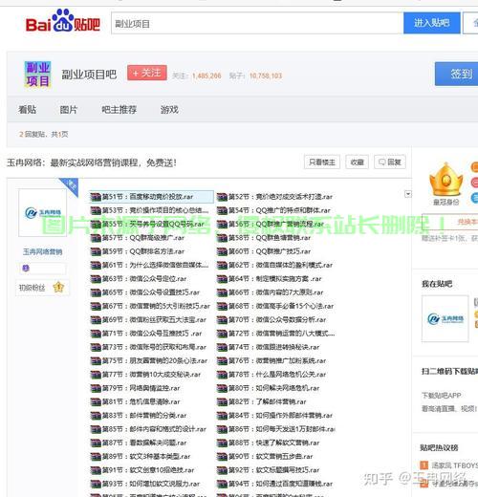
Task: Click rar icon of 第79节 网络舆情监控
Action: pyautogui.click(x=96, y=388)
